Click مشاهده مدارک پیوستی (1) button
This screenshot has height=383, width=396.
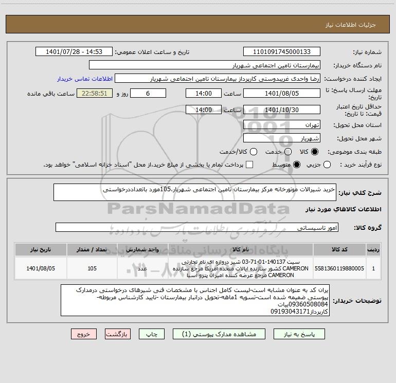(x=219, y=334)
